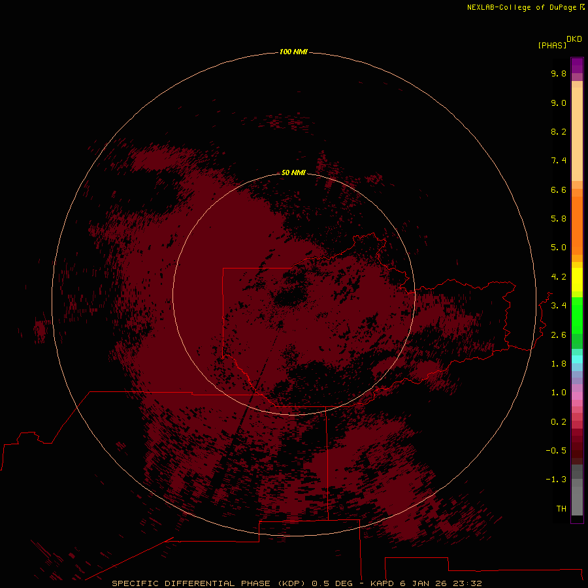Click the 1.8 legend value

click(559, 364)
